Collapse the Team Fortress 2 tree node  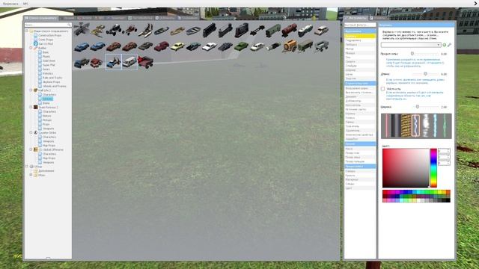tap(31, 108)
